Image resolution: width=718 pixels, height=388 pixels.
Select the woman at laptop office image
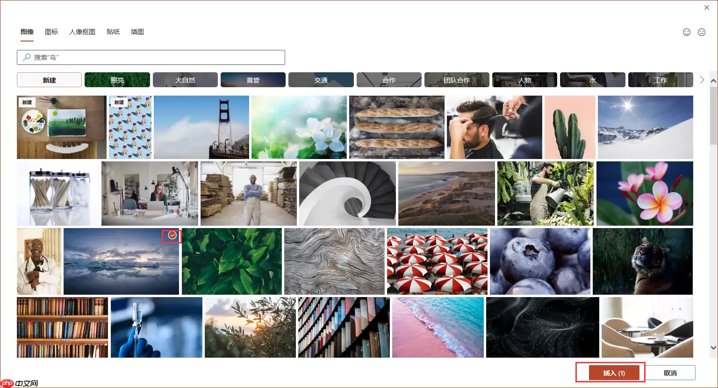click(150, 194)
